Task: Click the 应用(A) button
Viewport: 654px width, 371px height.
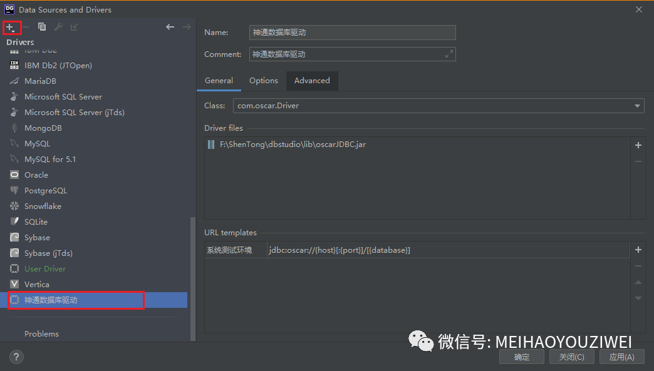Action: point(622,357)
